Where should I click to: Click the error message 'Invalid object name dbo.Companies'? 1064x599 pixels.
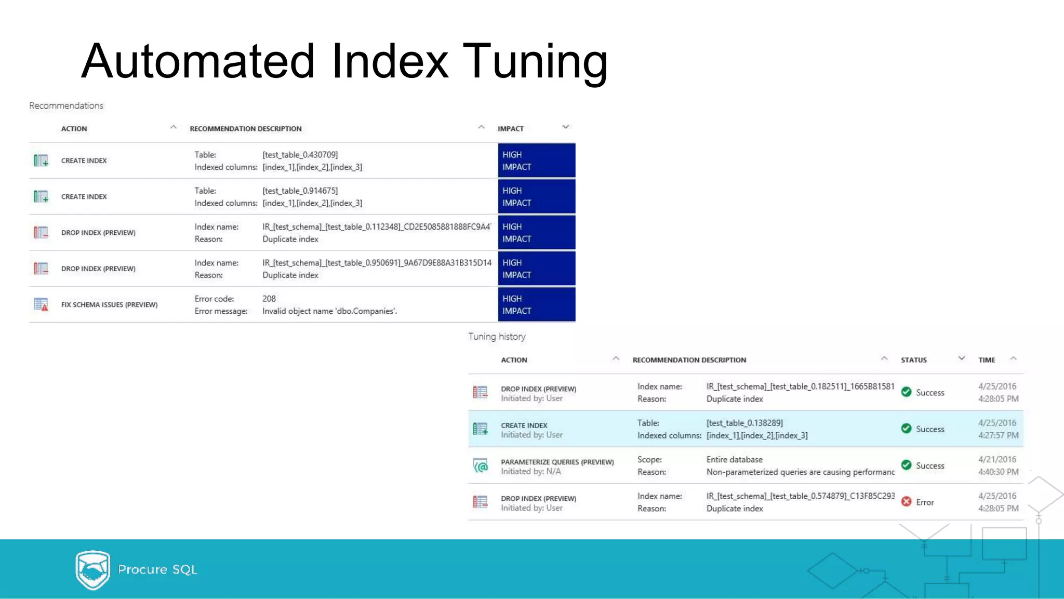pyautogui.click(x=329, y=311)
